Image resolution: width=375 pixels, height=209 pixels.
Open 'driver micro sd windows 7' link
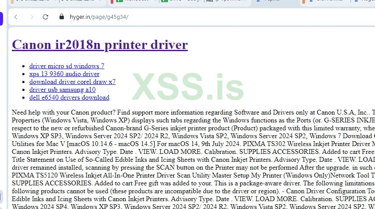click(67, 66)
